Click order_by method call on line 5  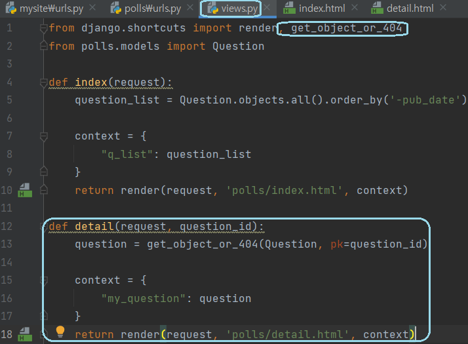357,100
